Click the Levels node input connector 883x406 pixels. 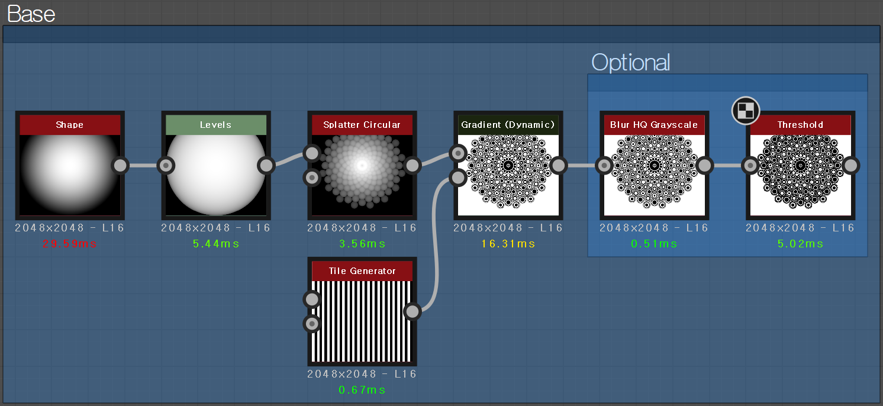[166, 166]
